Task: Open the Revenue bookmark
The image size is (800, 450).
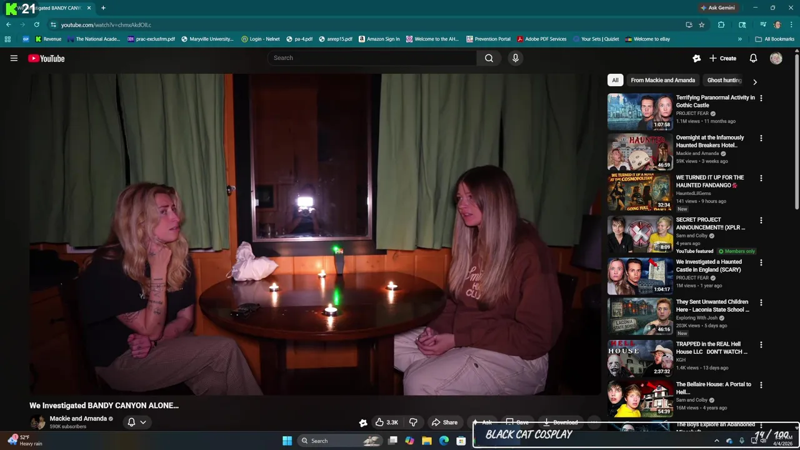Action: click(48, 39)
